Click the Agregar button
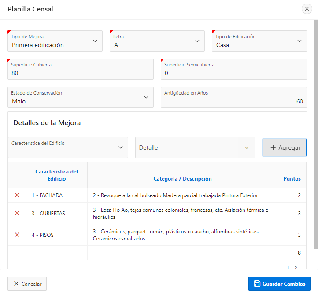The image size is (318, 295). [285, 147]
